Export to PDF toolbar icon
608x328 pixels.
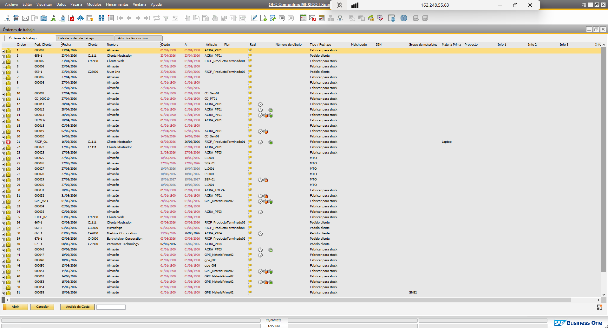[x=71, y=18]
